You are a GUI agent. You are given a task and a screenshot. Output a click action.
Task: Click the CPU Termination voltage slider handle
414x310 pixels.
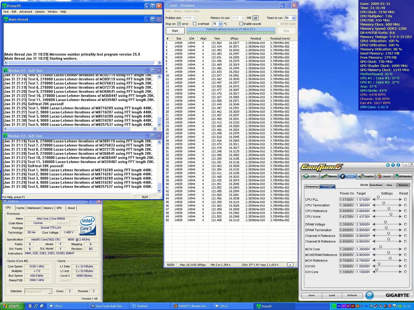coord(384,203)
